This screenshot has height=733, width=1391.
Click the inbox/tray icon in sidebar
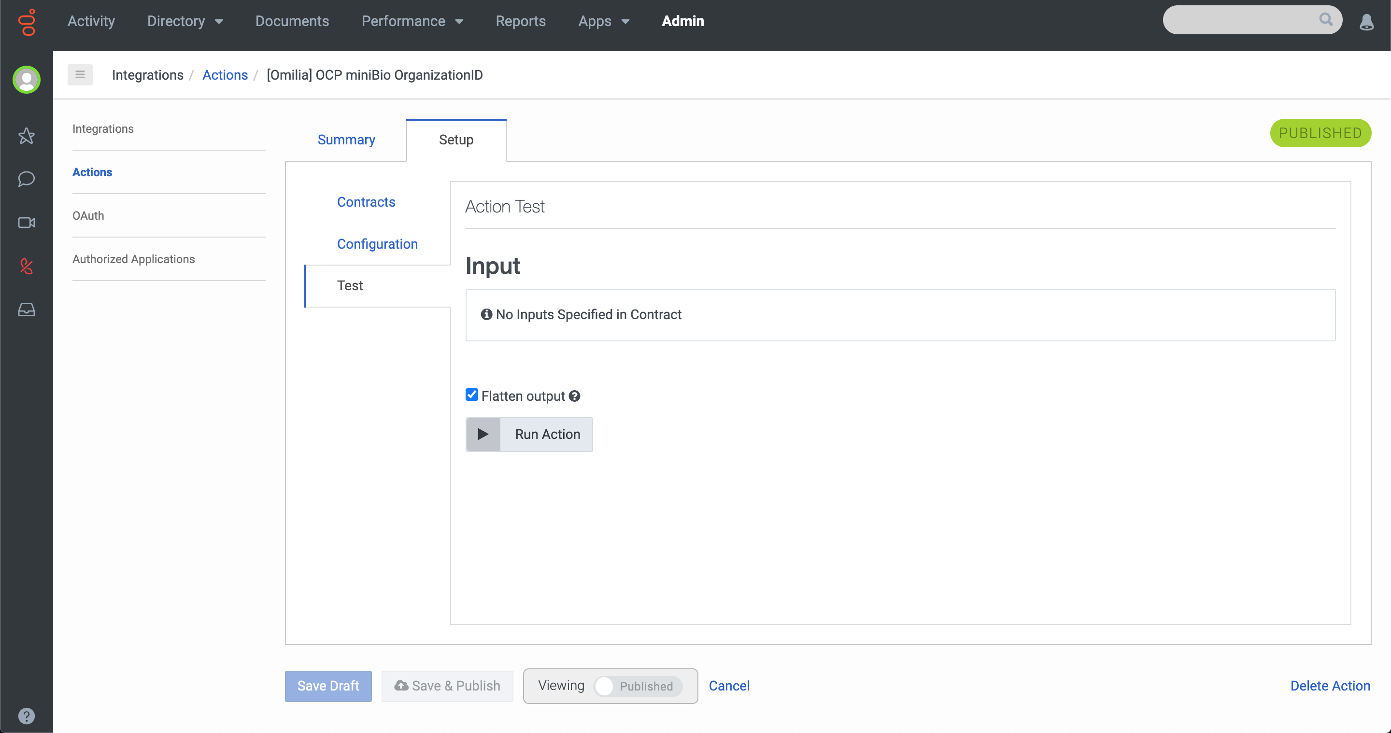[27, 309]
